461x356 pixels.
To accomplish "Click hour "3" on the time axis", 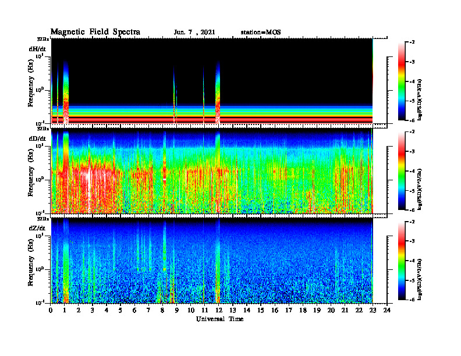I will (93, 310).
